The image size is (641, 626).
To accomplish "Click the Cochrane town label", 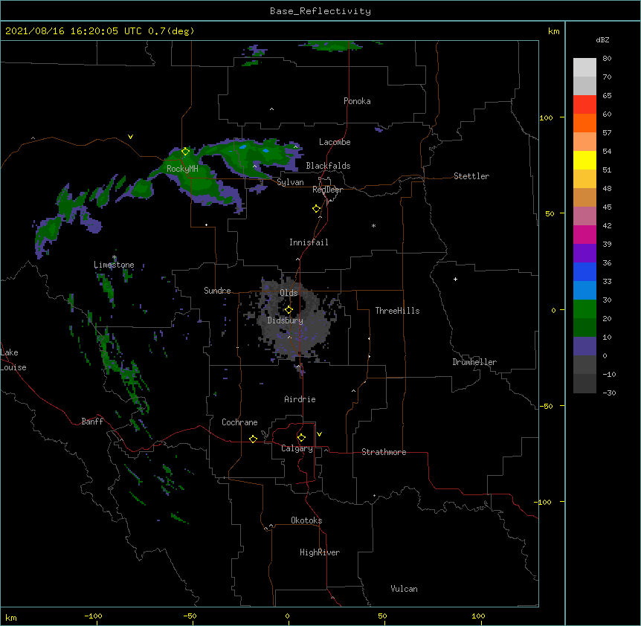I will coord(239,422).
